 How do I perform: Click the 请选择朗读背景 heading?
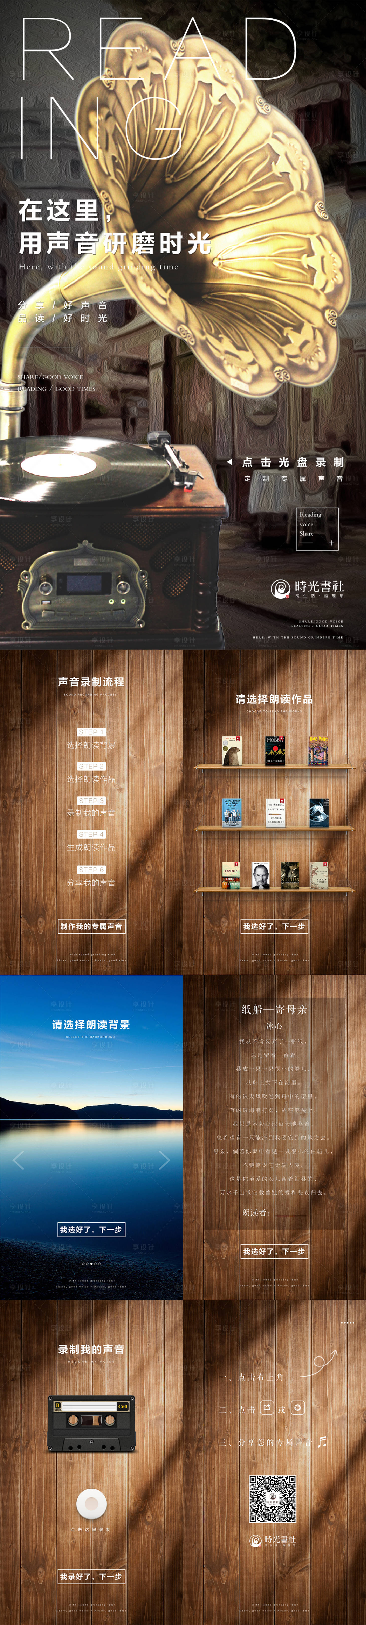tap(91, 1025)
